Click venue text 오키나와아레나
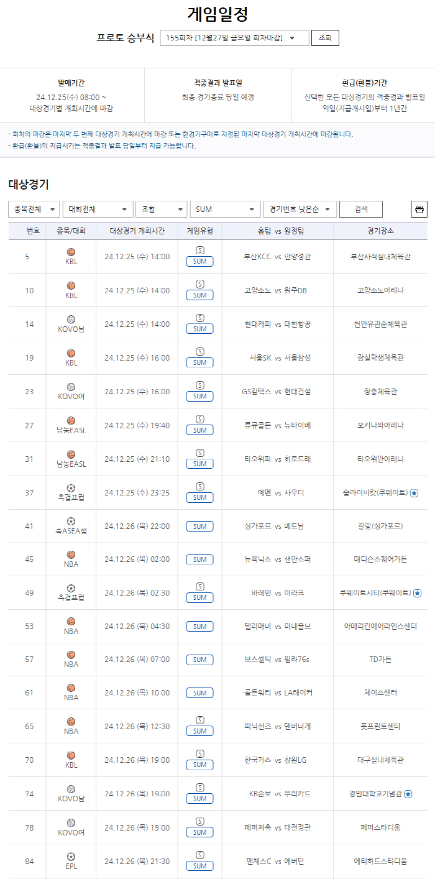 tap(380, 425)
